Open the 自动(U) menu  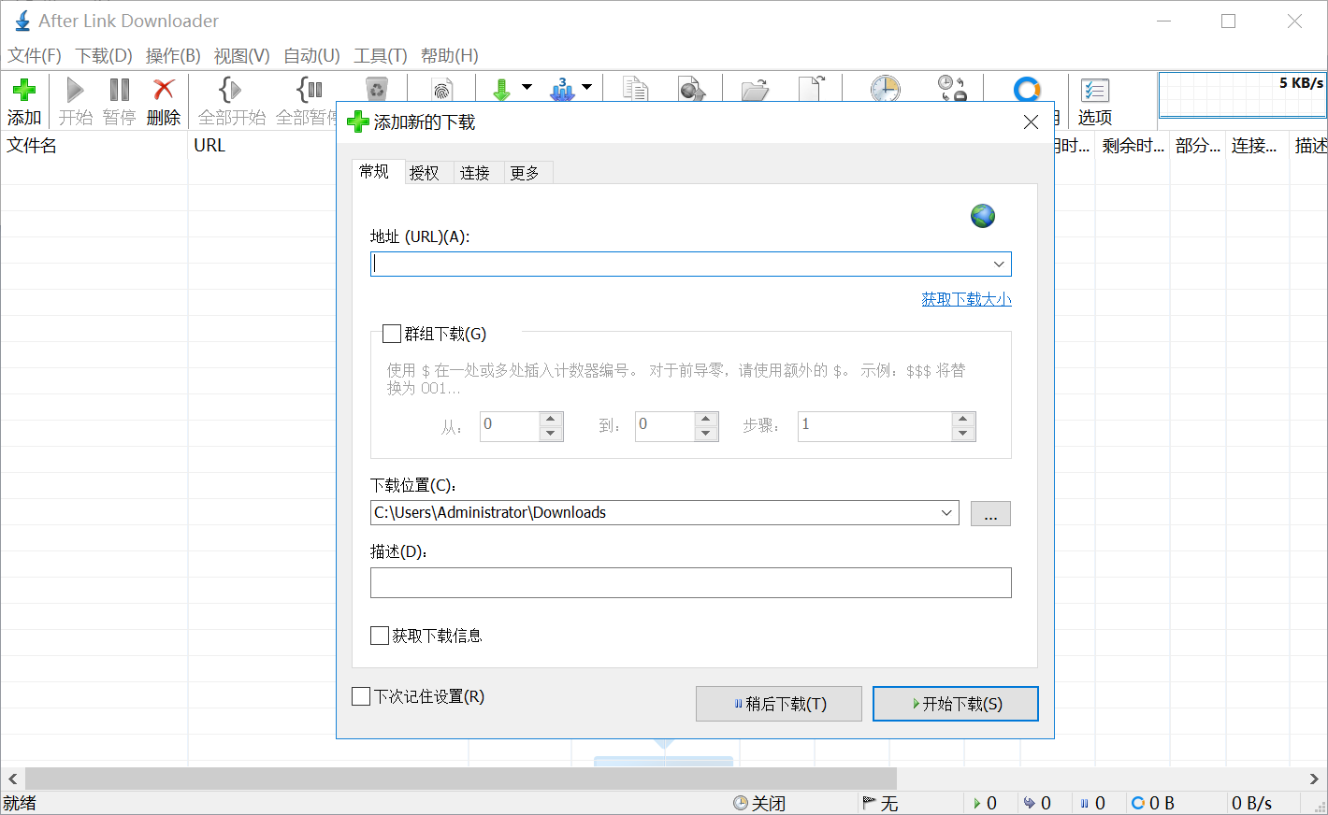[311, 56]
